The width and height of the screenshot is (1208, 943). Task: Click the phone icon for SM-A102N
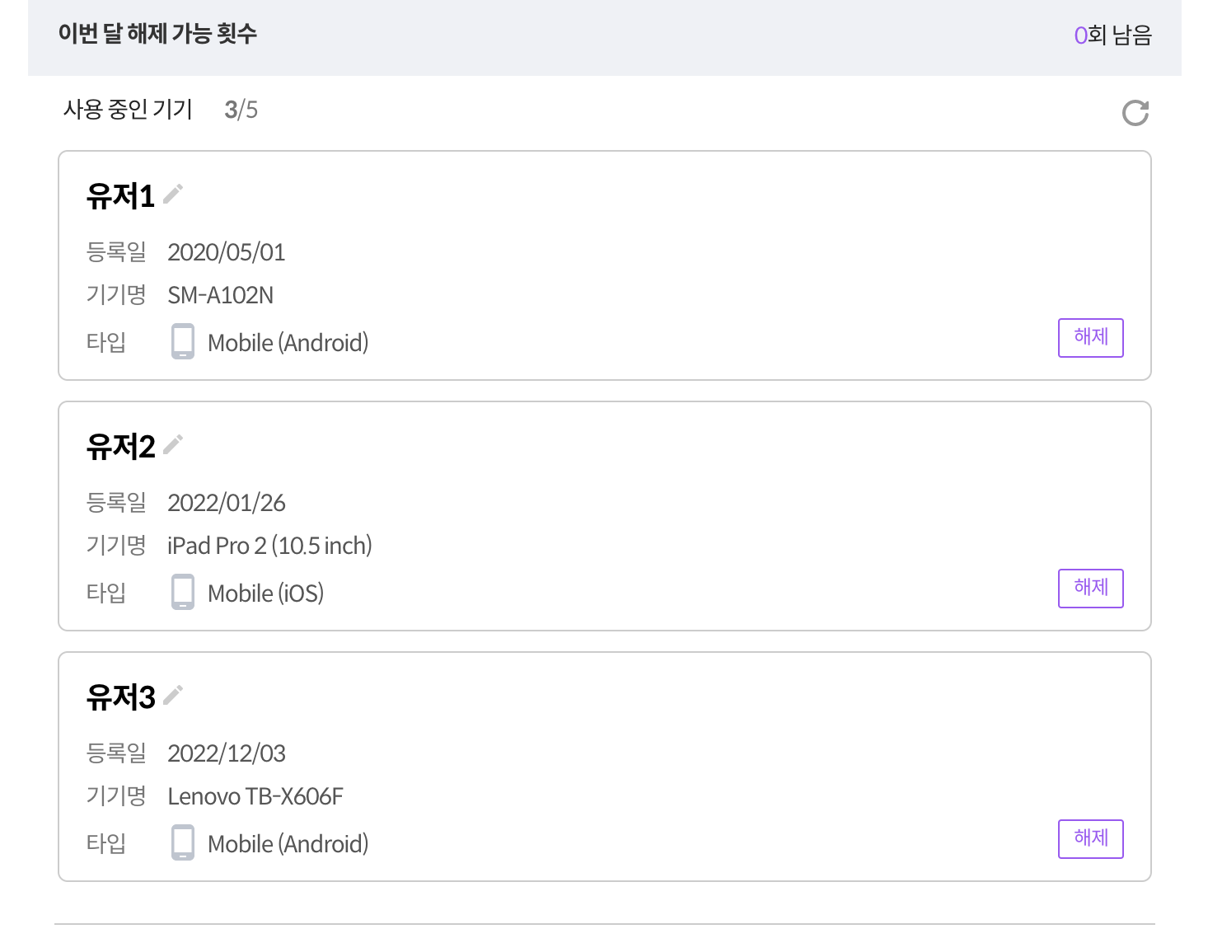[x=183, y=341]
